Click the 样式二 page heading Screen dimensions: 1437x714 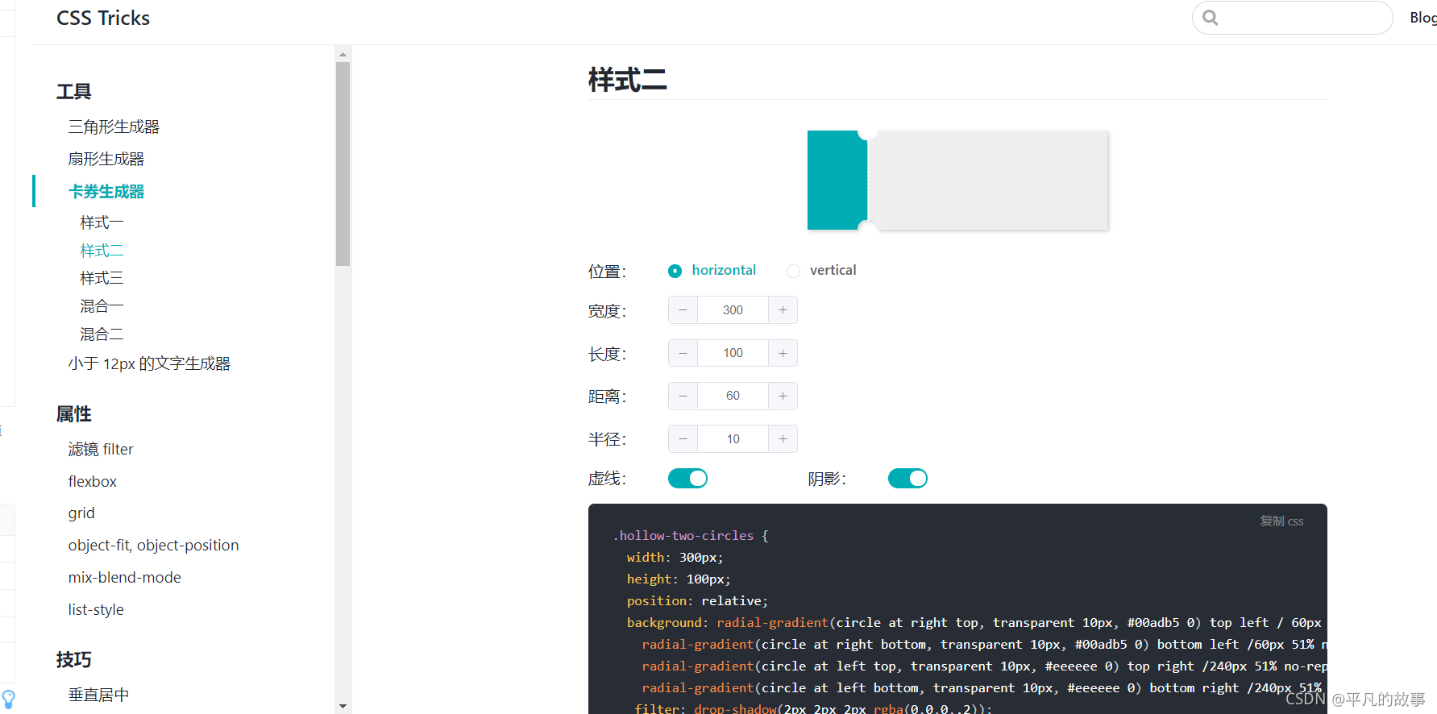point(628,80)
